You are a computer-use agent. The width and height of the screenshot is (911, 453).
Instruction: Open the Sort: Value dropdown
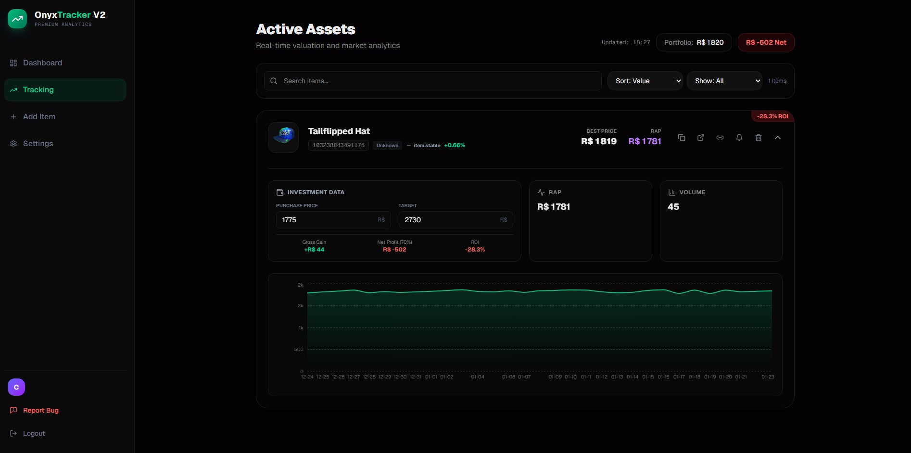click(x=645, y=81)
